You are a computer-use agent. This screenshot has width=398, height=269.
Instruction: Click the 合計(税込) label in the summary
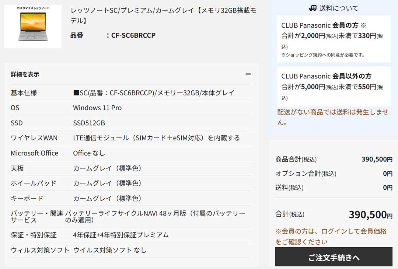point(290,214)
